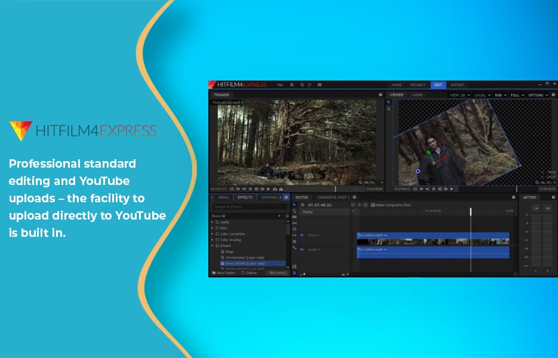Screen dimensions: 558x358
Task: Click the Search in Effects input field
Action: point(250,206)
